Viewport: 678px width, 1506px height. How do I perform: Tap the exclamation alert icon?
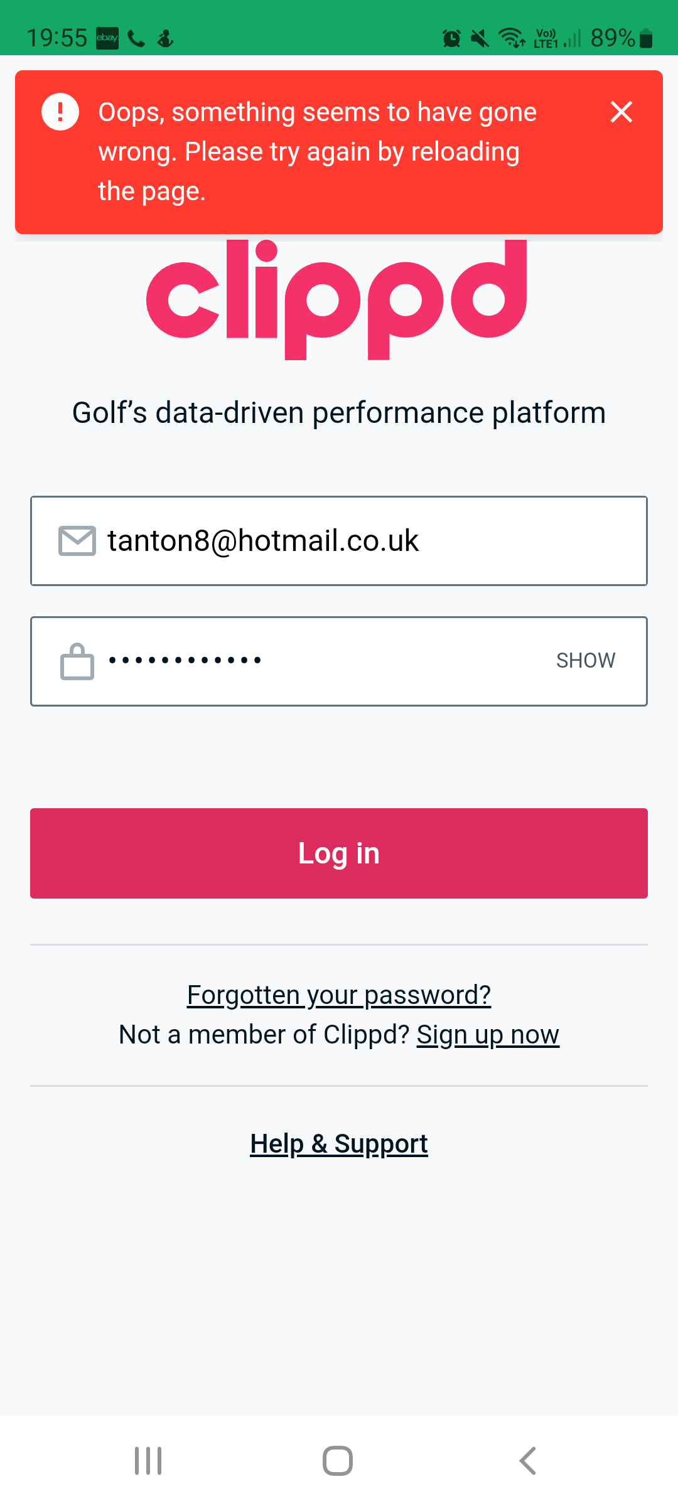(x=60, y=112)
